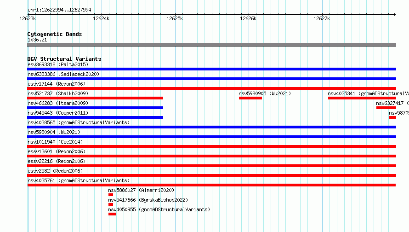Open nsv545443 (Cooper2011) label
409x232 pixels.
coord(58,113)
